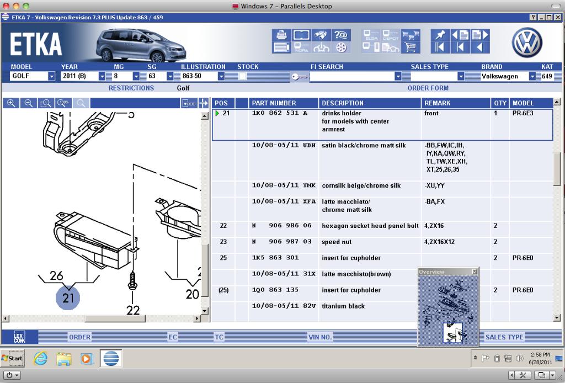The image size is (565, 383).
Task: Click the splitter arrow icon beside POS header
Action: [x=204, y=103]
